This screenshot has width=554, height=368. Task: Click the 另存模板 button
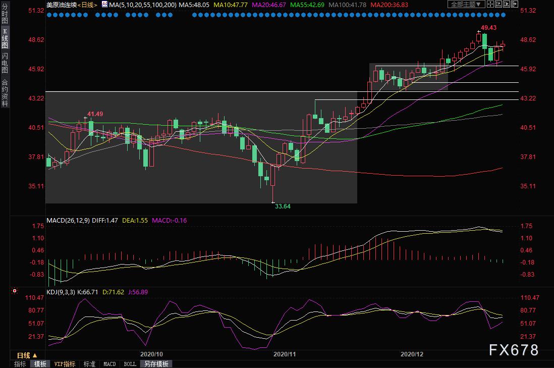click(156, 364)
